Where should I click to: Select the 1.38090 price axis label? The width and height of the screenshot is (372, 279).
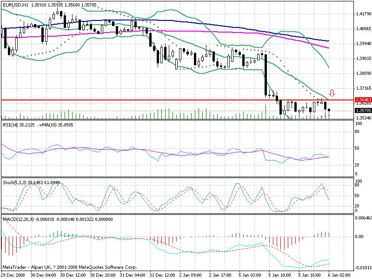(x=364, y=73)
